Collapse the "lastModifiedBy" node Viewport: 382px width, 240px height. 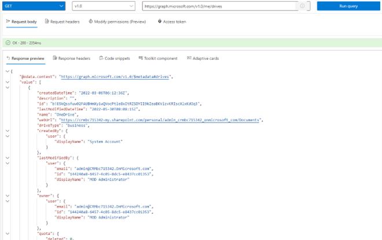point(8,158)
